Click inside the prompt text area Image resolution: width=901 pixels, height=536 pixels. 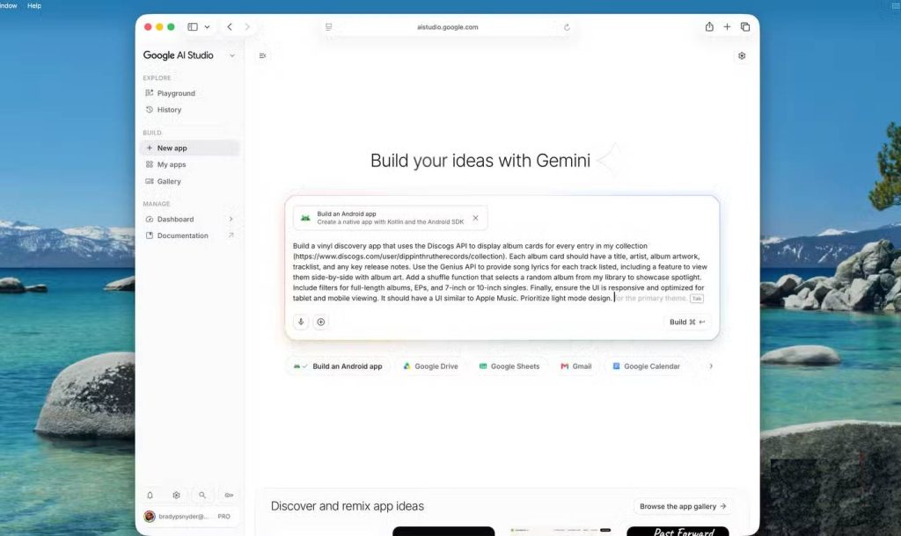tap(500, 272)
